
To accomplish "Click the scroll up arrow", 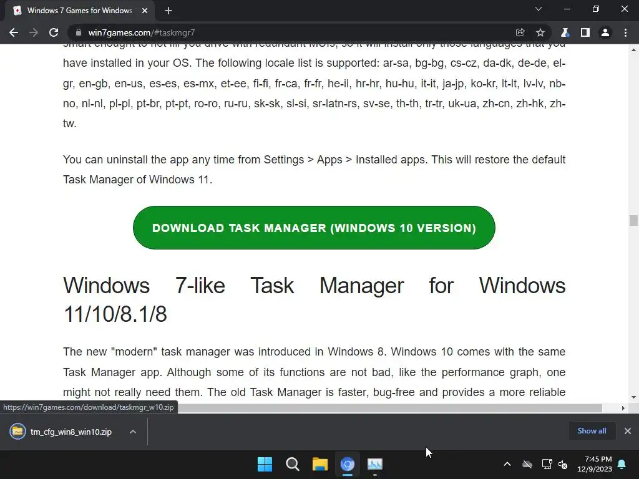I will 633,50.
